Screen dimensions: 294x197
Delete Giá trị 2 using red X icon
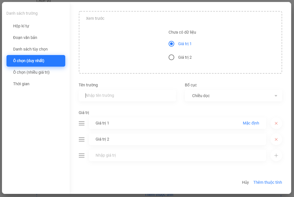276,139
